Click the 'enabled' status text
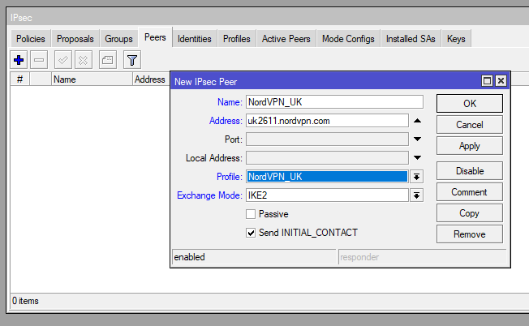Viewport: 529px width, 326px height. [x=189, y=257]
